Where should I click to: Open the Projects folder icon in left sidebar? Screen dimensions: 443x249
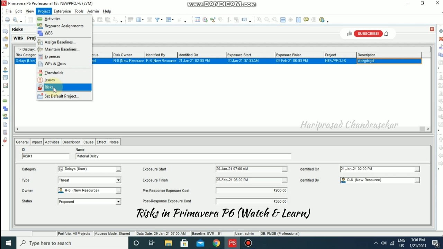[5, 62]
